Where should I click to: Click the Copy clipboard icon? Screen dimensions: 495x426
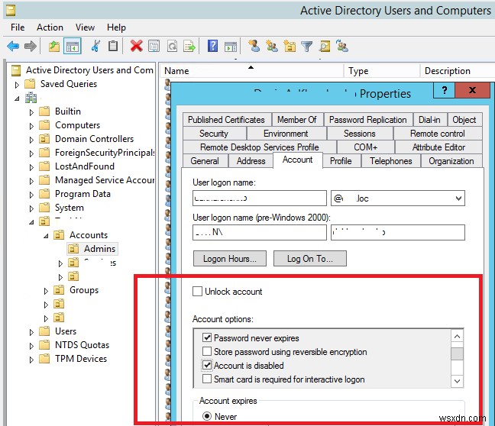tap(113, 47)
